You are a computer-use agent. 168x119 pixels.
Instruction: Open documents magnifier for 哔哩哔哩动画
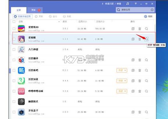pos(147,91)
